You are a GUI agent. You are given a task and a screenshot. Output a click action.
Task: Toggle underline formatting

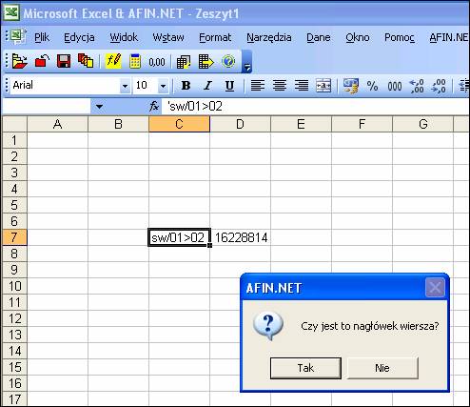point(229,86)
